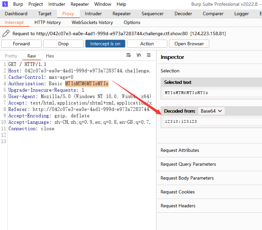This screenshot has width=262, height=230.
Task: Click the User-Agent header line
Action: pyautogui.click(x=80, y=96)
